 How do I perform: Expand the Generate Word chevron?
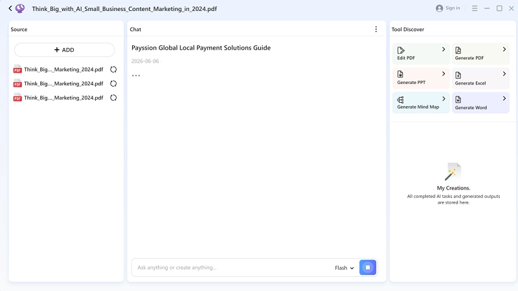[504, 98]
